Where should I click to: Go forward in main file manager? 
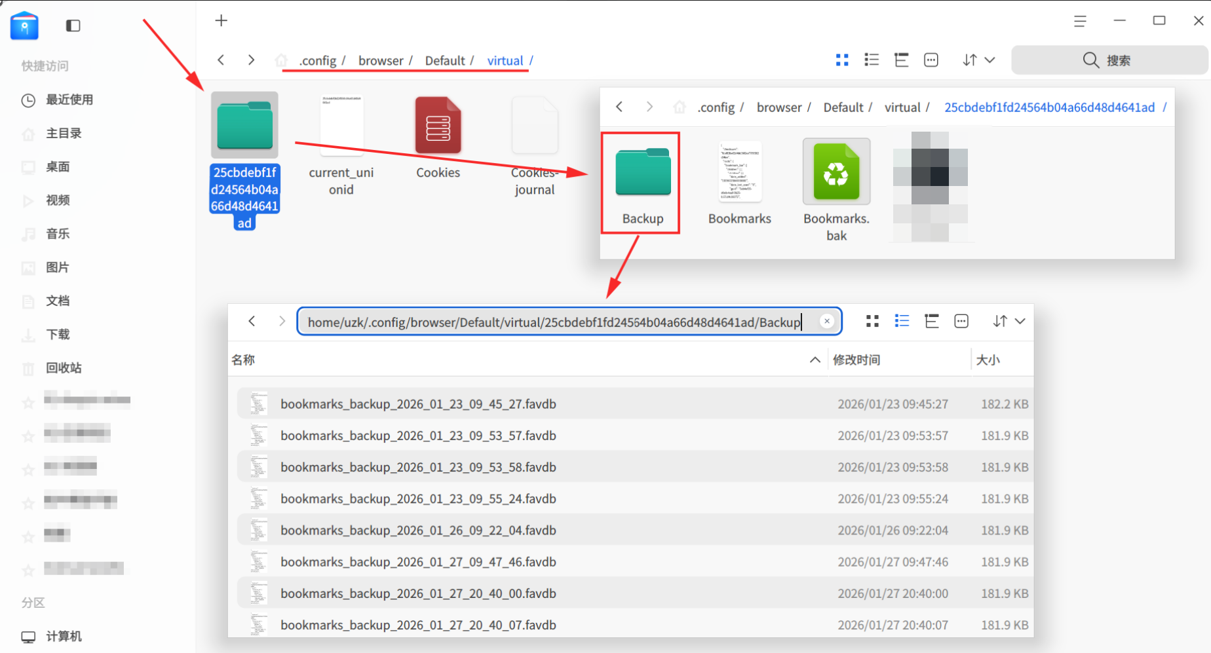click(x=251, y=60)
